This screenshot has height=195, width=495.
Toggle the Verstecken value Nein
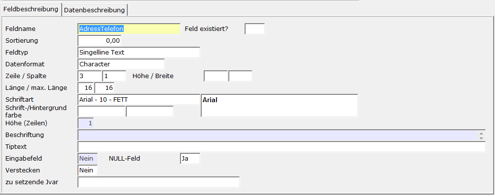(x=87, y=170)
